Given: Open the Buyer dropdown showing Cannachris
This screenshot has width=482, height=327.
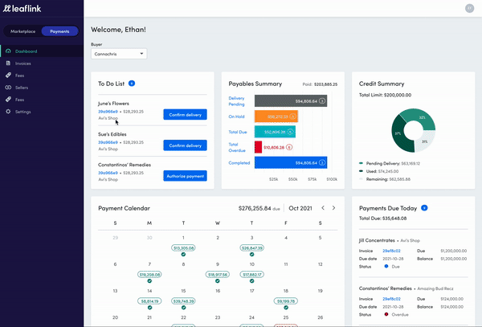Looking at the screenshot, I should pyautogui.click(x=119, y=54).
